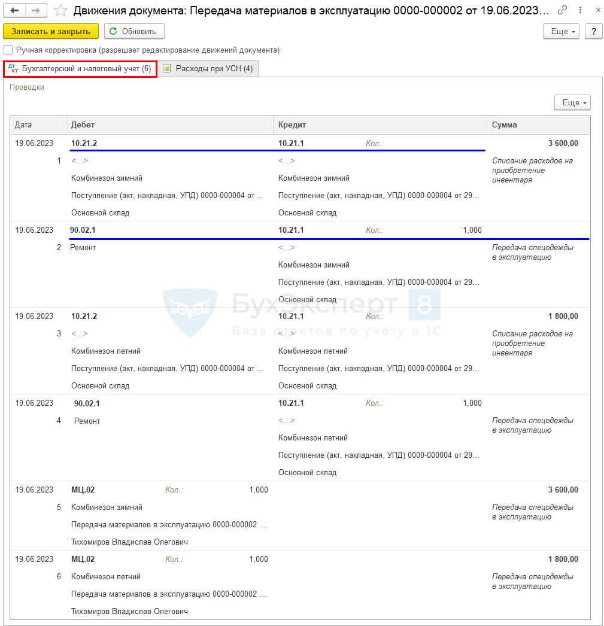Copy link with the chain icon
This screenshot has width=604, height=626.
pos(562,10)
